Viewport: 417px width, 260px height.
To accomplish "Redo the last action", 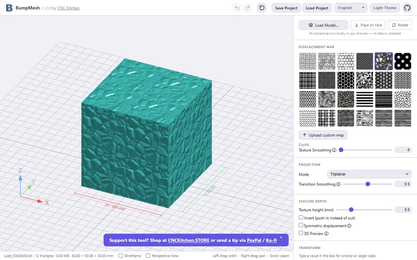I will click(x=247, y=8).
